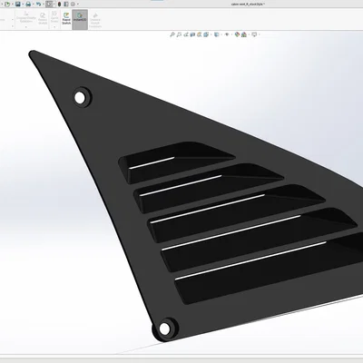Expand the Open icon dropdown arrow

click(13, 5)
